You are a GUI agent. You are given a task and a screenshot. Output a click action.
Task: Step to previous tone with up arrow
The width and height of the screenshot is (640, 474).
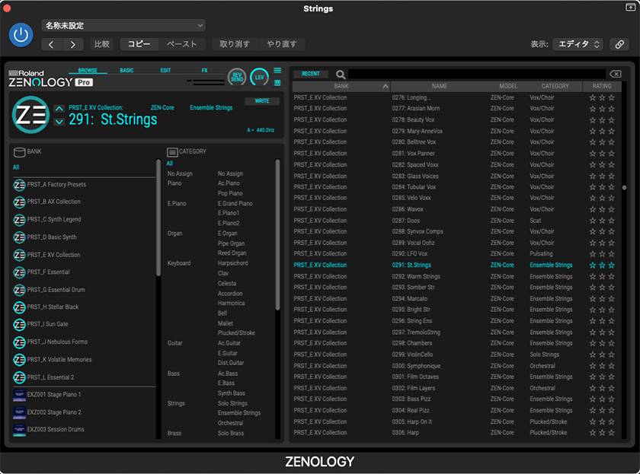click(59, 108)
